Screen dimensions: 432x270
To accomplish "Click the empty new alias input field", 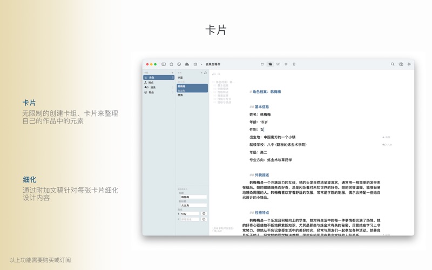I will 190,219.
